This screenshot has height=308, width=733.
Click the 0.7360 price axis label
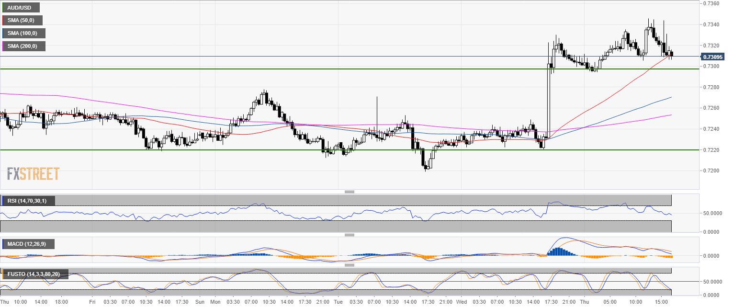coord(710,4)
